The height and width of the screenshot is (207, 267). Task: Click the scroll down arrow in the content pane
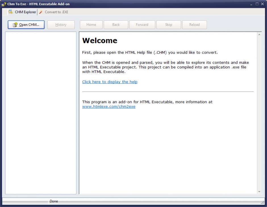click(x=259, y=192)
